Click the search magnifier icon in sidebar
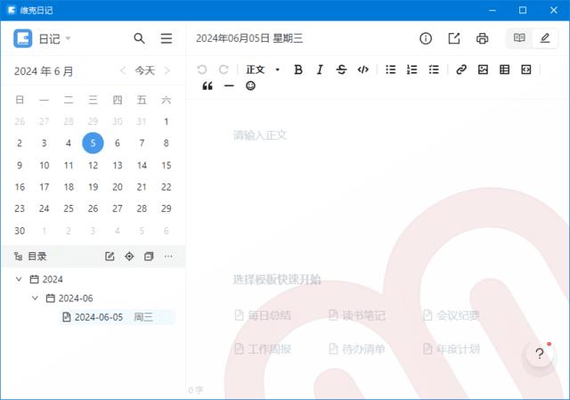This screenshot has height=400, width=570. click(139, 38)
